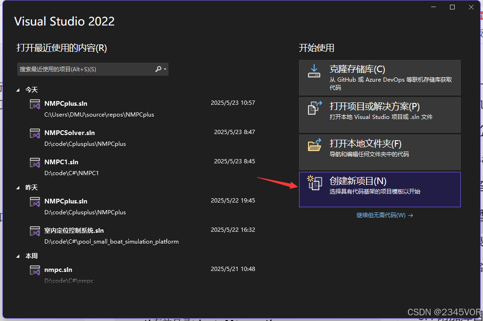Maximize the Visual Studio 2022 window
The image size is (483, 321).
[452, 7]
